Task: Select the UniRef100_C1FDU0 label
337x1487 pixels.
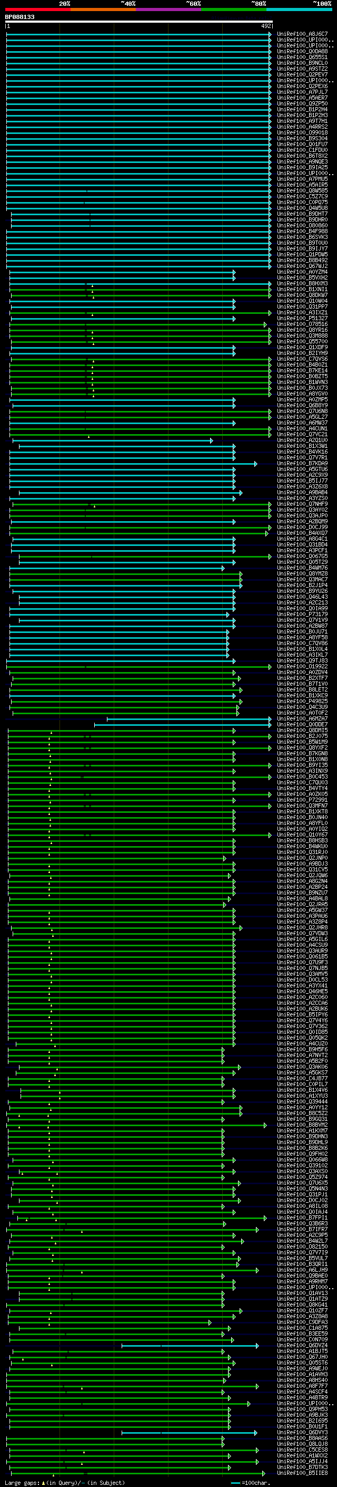Action: click(x=302, y=150)
